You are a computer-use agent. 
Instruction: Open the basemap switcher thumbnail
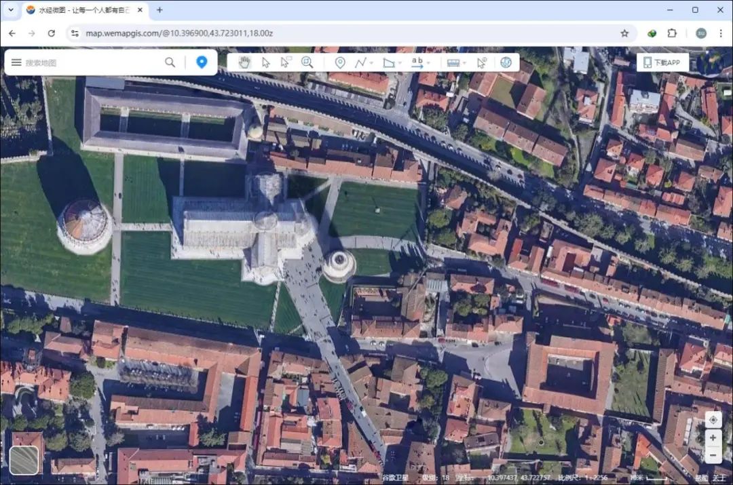click(x=24, y=460)
